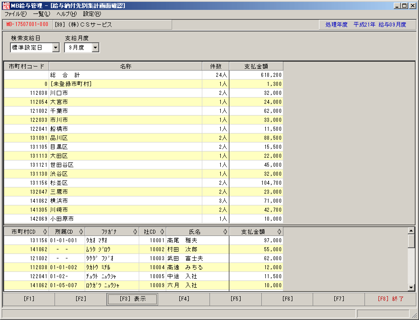419x320 pixels.
Task: Click the detail list scrollbar up arrow
Action: pyautogui.click(x=411, y=231)
